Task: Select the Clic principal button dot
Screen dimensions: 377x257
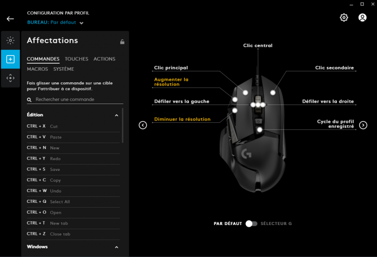Action: [x=245, y=92]
